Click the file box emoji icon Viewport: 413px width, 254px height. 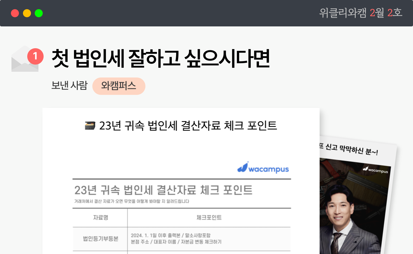coord(90,126)
